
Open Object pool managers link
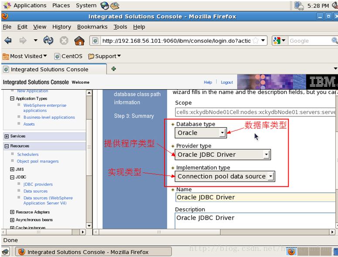coord(38,161)
